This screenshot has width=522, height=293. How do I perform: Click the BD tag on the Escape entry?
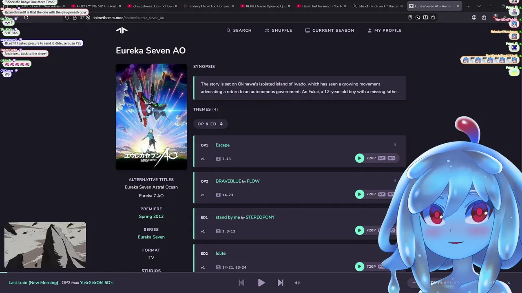click(x=391, y=158)
